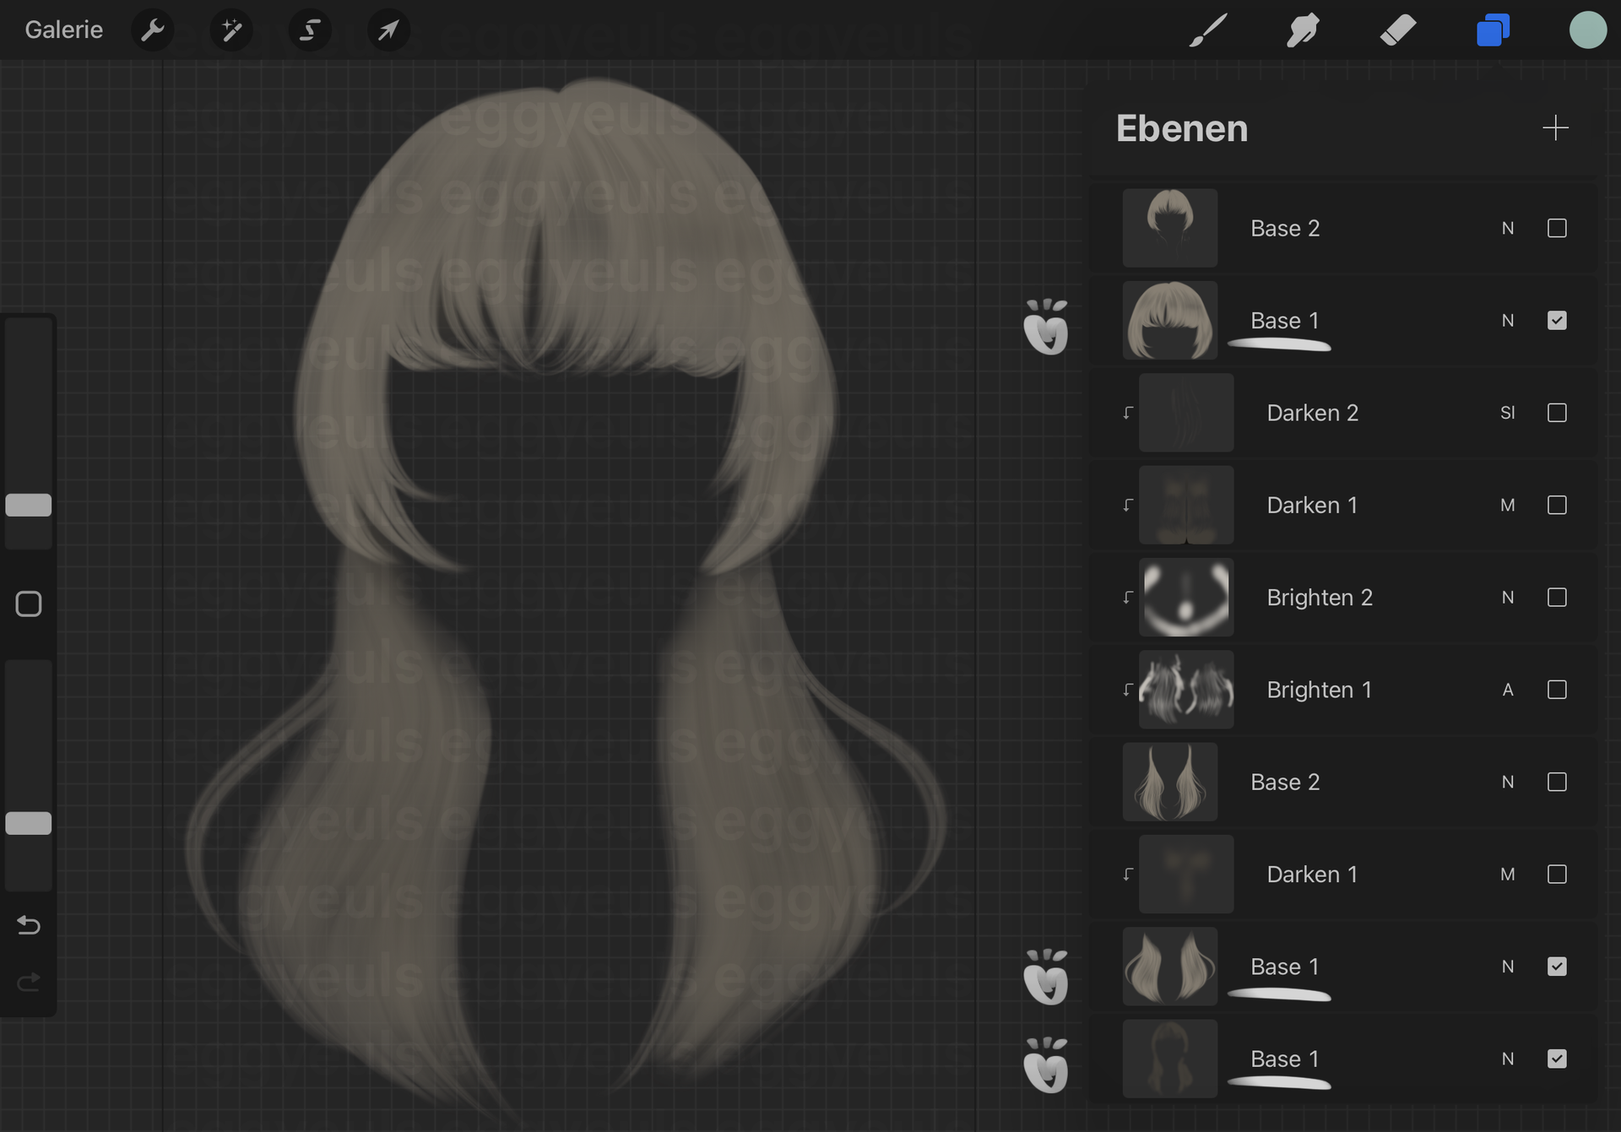Tap the undo arrow in sidebar

pyautogui.click(x=29, y=925)
